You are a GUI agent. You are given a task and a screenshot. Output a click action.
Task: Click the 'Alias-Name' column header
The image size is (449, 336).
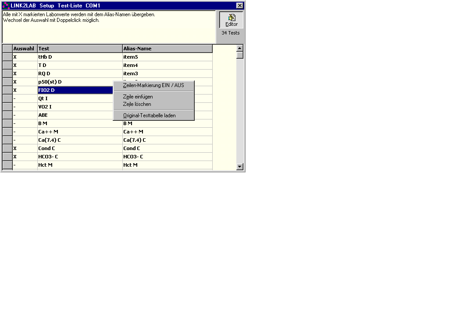[x=167, y=49]
